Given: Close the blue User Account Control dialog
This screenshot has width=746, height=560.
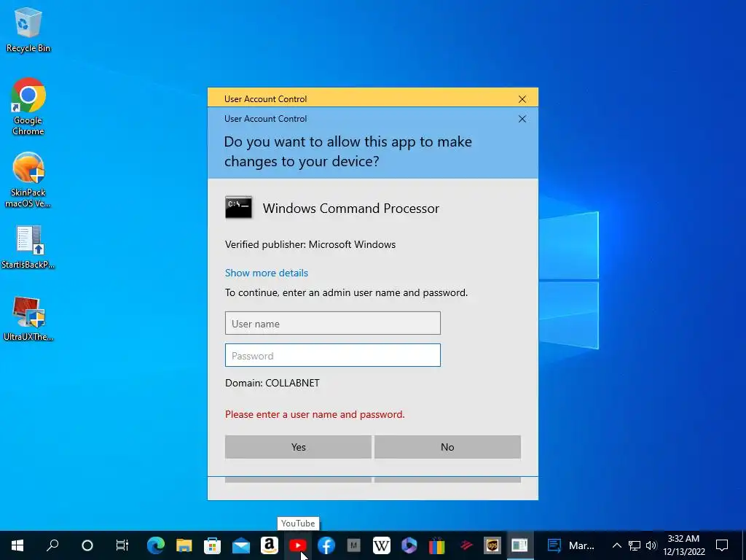Looking at the screenshot, I should click(x=522, y=119).
